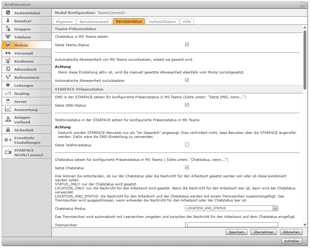Click the Anlagenverbund network icon
Screen dimensions: 310x248
(x=8, y=119)
